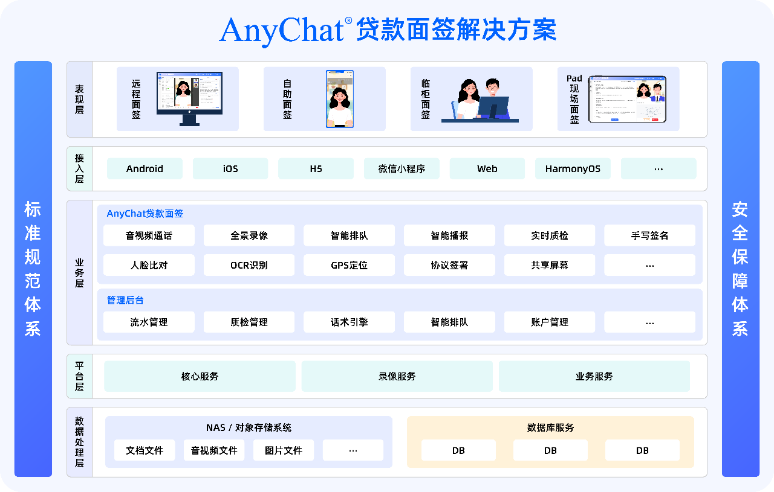Click the 安全保障体系 vertical blue bar

coord(740,269)
